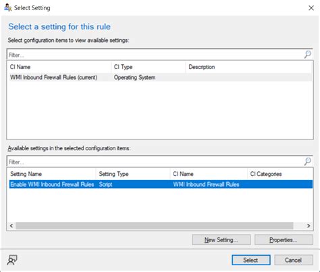Sort by CI Name column in the top list
Viewport: 320px width, 272px height.
(x=59, y=67)
